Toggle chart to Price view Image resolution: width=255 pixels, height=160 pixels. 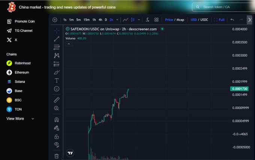coord(169,20)
